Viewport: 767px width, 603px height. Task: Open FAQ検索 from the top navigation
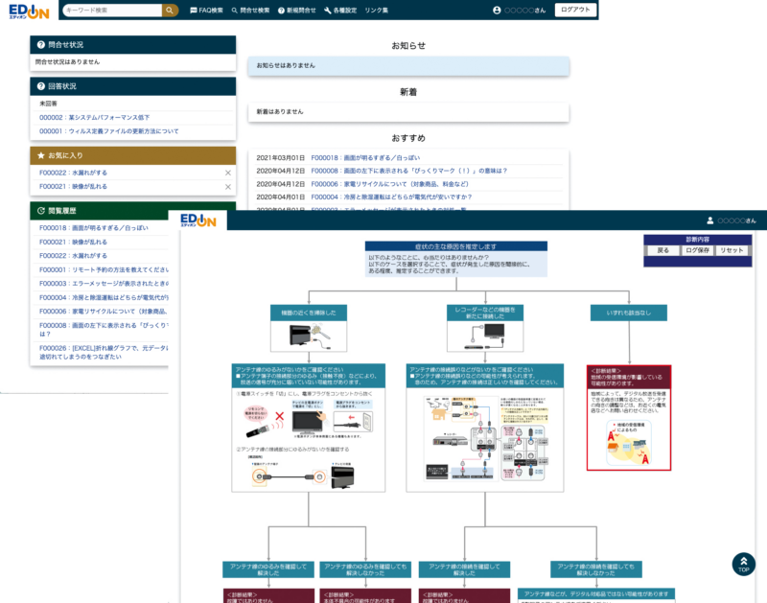pyautogui.click(x=205, y=10)
